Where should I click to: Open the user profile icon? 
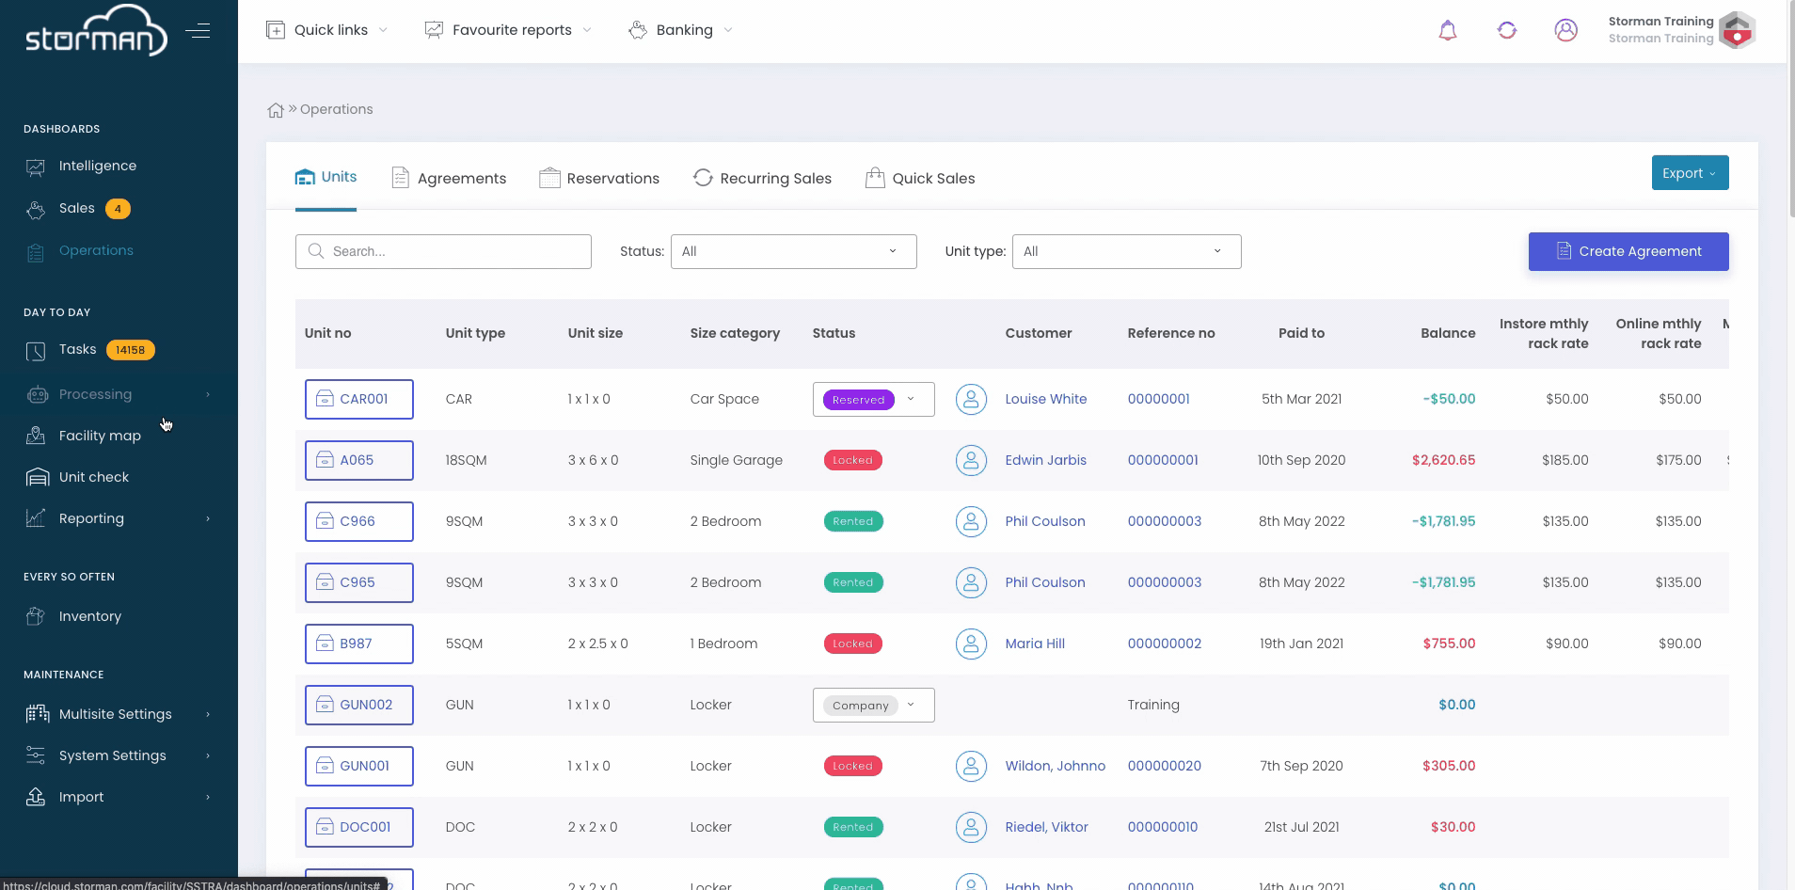(1565, 31)
